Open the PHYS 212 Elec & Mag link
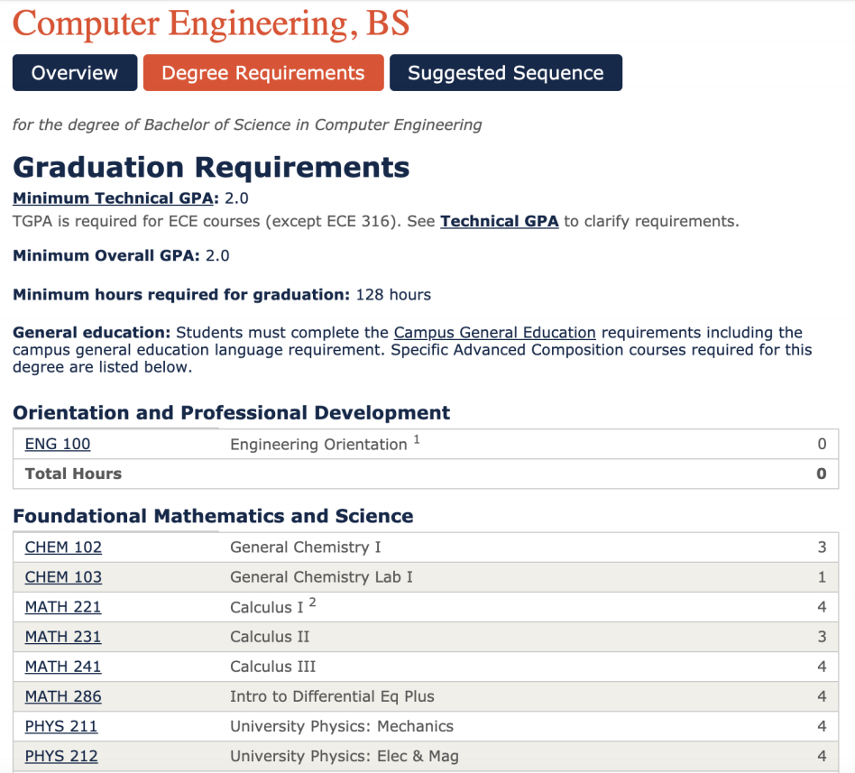 [x=60, y=756]
